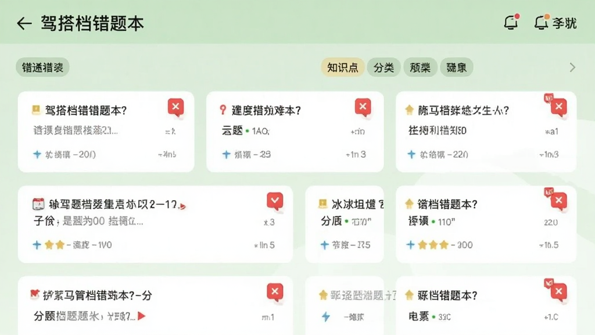Tap the house icon above the 110" line
Screen dimensions: 595x335
pyautogui.click(x=409, y=204)
